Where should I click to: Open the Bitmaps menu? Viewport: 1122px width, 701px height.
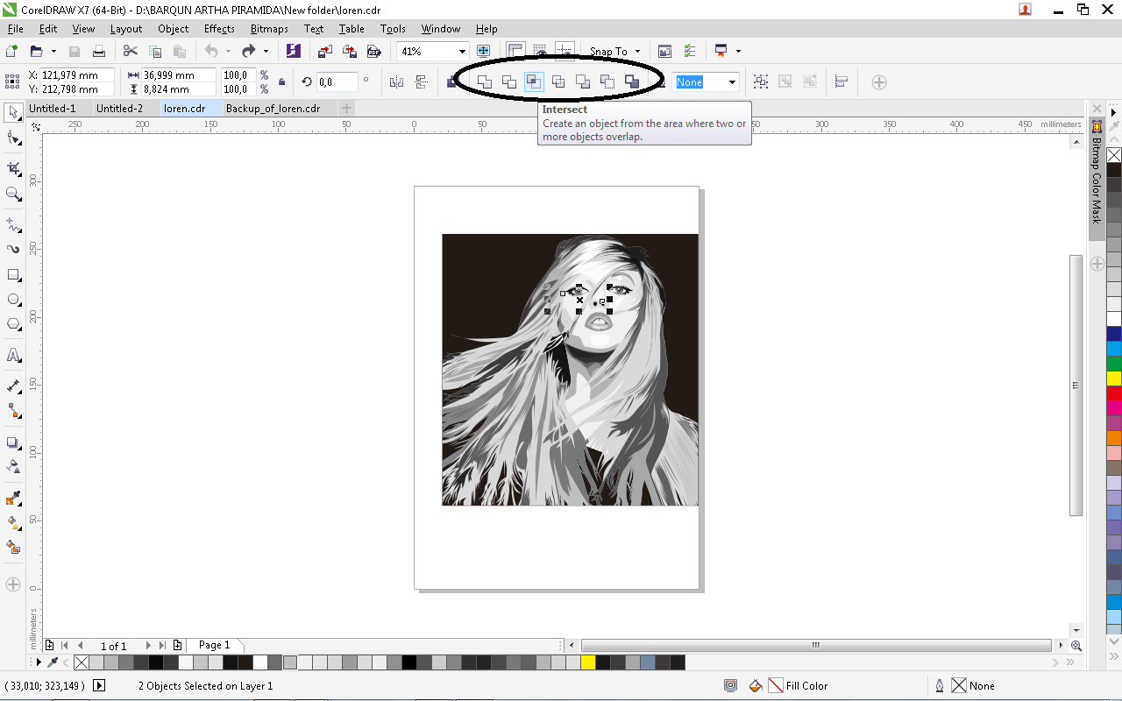269,29
